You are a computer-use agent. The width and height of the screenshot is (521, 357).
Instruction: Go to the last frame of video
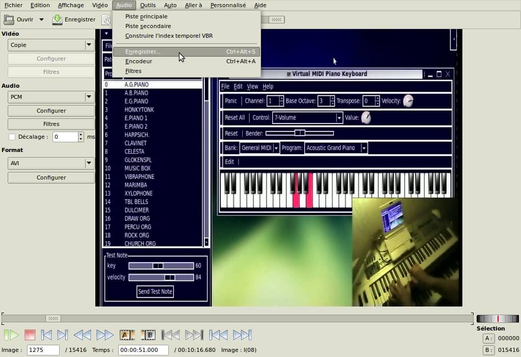(x=242, y=335)
